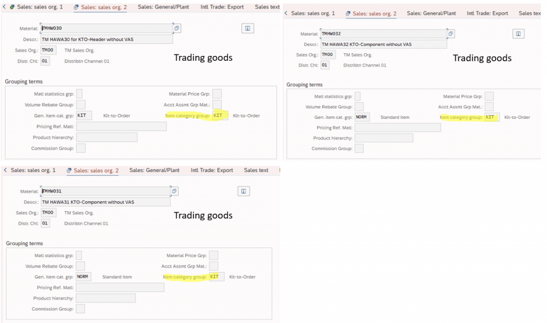Click the info icon in TMHW032 panel

pos(518,34)
